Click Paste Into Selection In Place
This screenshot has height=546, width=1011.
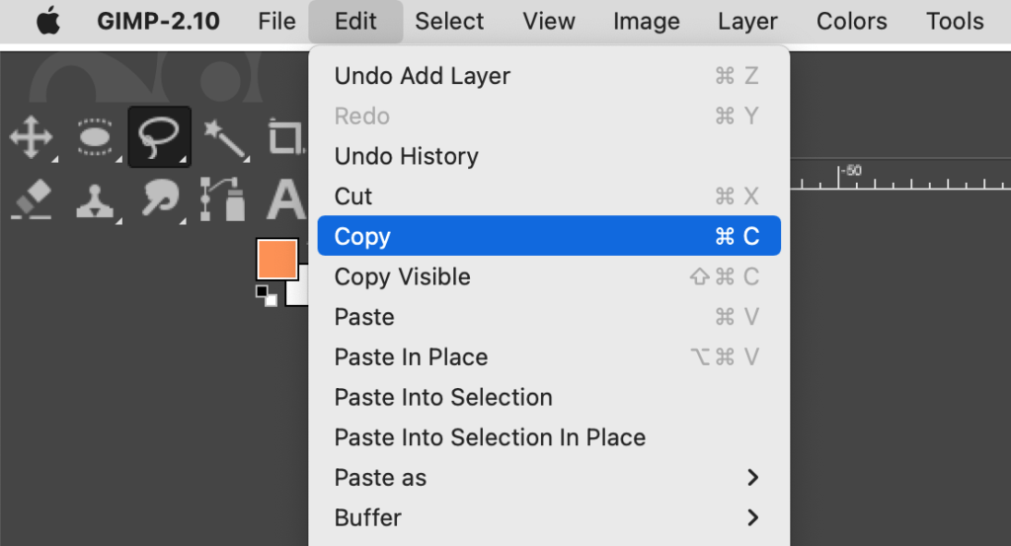click(x=490, y=437)
